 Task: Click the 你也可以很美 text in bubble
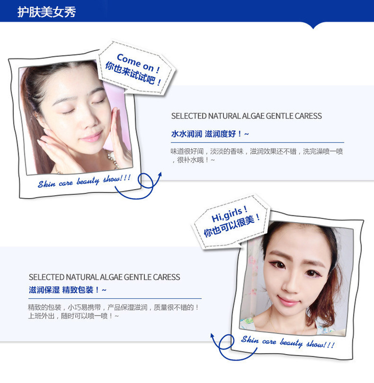click(x=232, y=225)
